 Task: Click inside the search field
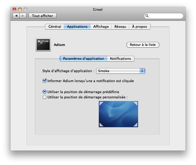(165, 16)
